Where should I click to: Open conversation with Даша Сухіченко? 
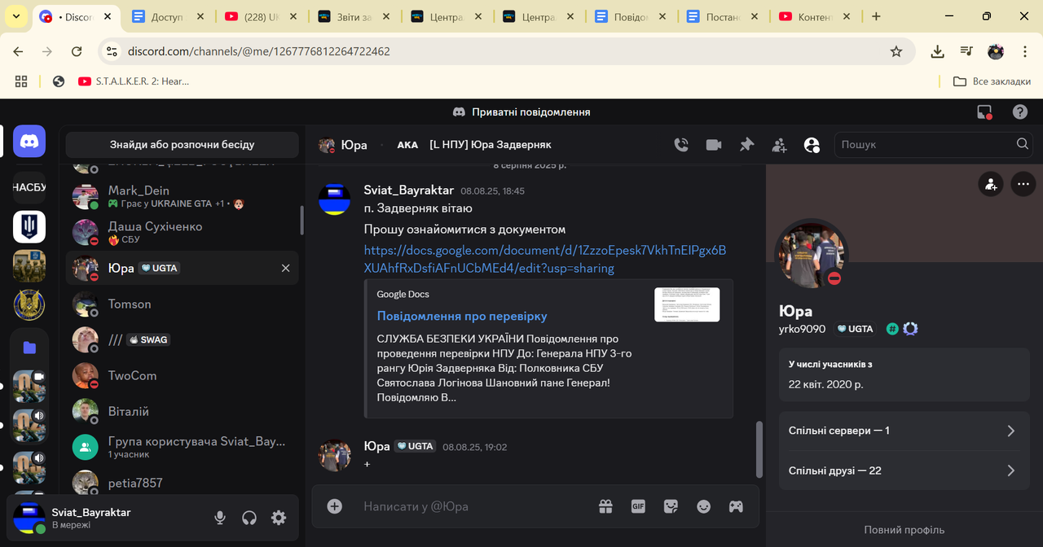coord(183,232)
